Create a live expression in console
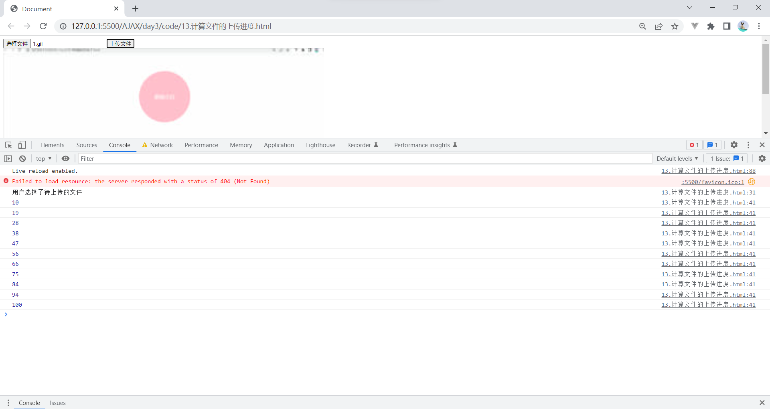This screenshot has width=770, height=409. pos(65,158)
